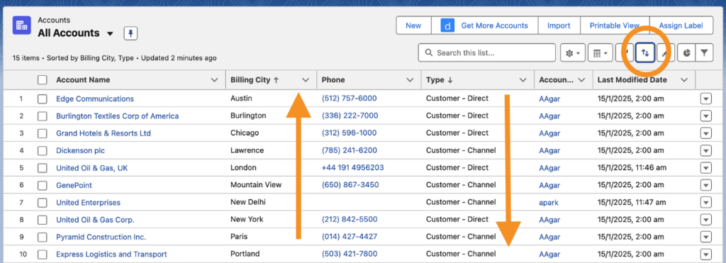Open the table display options icon
This screenshot has width=726, height=263.
601,53
